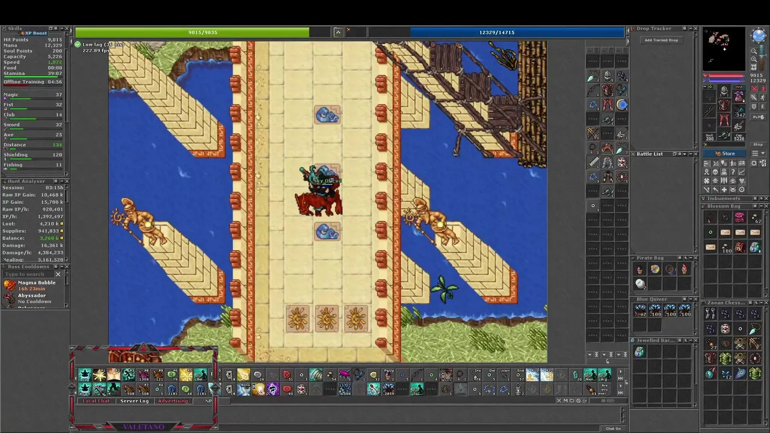Click the question mark help icon

[x=733, y=172]
